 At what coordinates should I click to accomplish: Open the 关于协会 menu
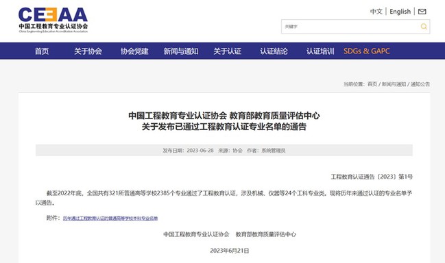point(88,51)
